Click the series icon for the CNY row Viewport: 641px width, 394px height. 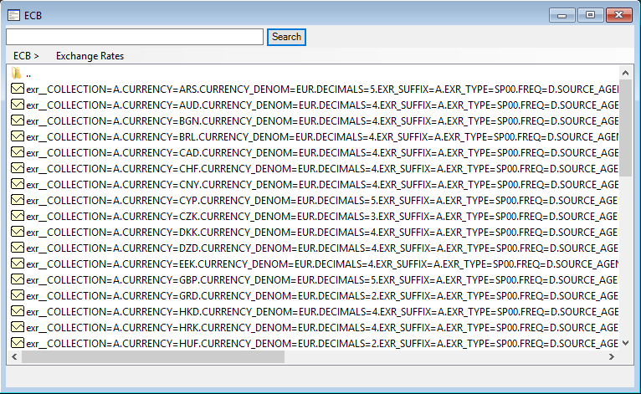coord(18,184)
